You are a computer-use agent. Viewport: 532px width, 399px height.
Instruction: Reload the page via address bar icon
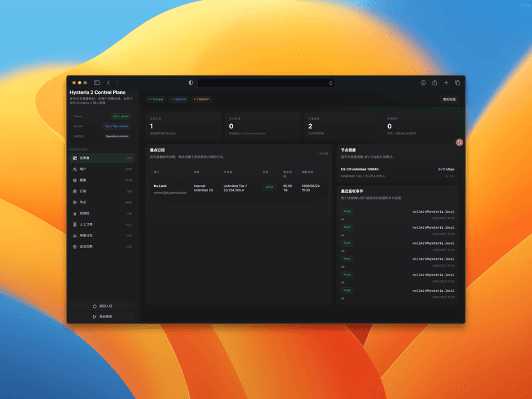click(x=330, y=83)
